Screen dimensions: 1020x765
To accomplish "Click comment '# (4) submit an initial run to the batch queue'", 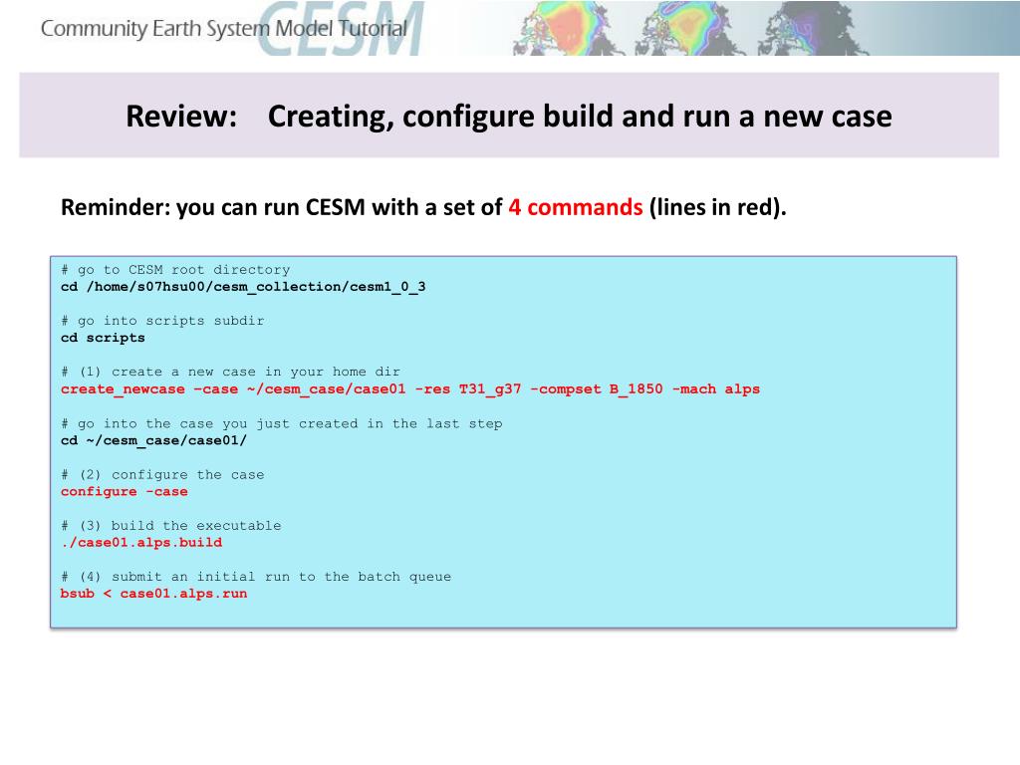I will [x=256, y=577].
